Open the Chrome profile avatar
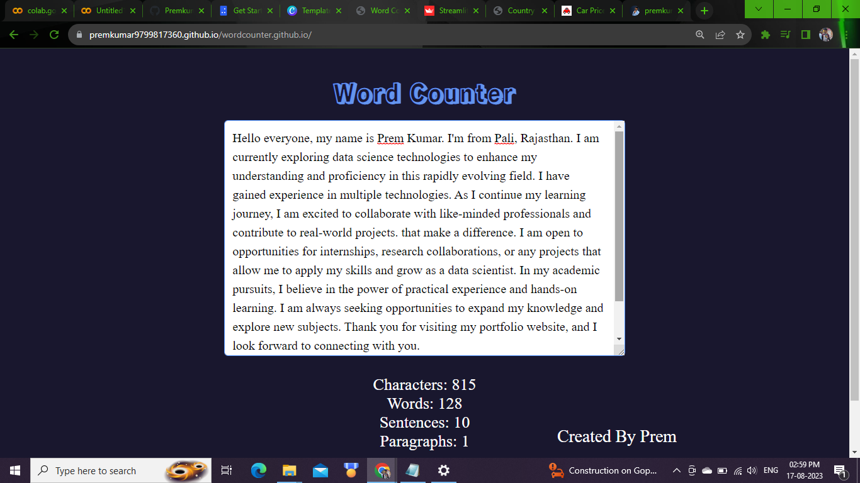Screen dimensions: 860x483 826,35
